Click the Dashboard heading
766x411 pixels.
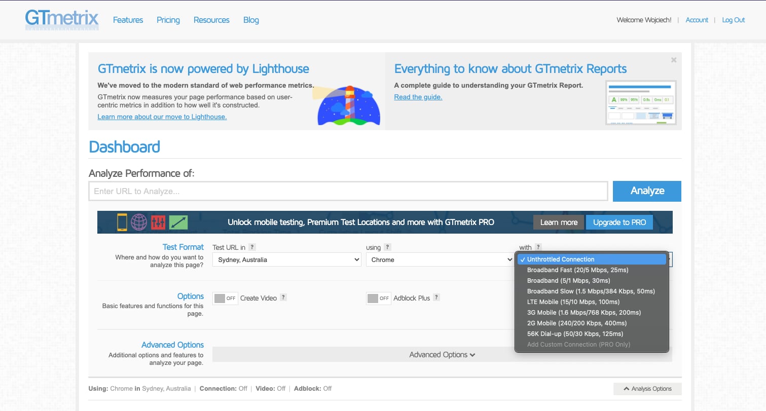pos(124,147)
